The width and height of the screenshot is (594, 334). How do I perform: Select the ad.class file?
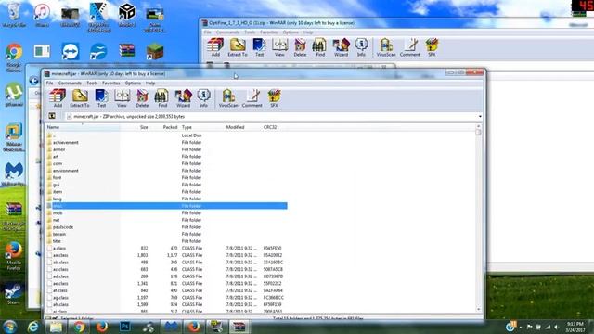pos(60,276)
